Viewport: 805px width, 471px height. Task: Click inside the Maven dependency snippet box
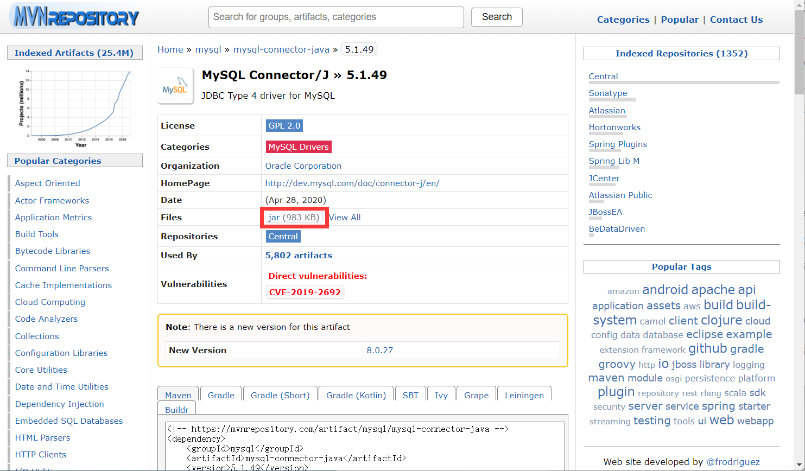(x=365, y=446)
